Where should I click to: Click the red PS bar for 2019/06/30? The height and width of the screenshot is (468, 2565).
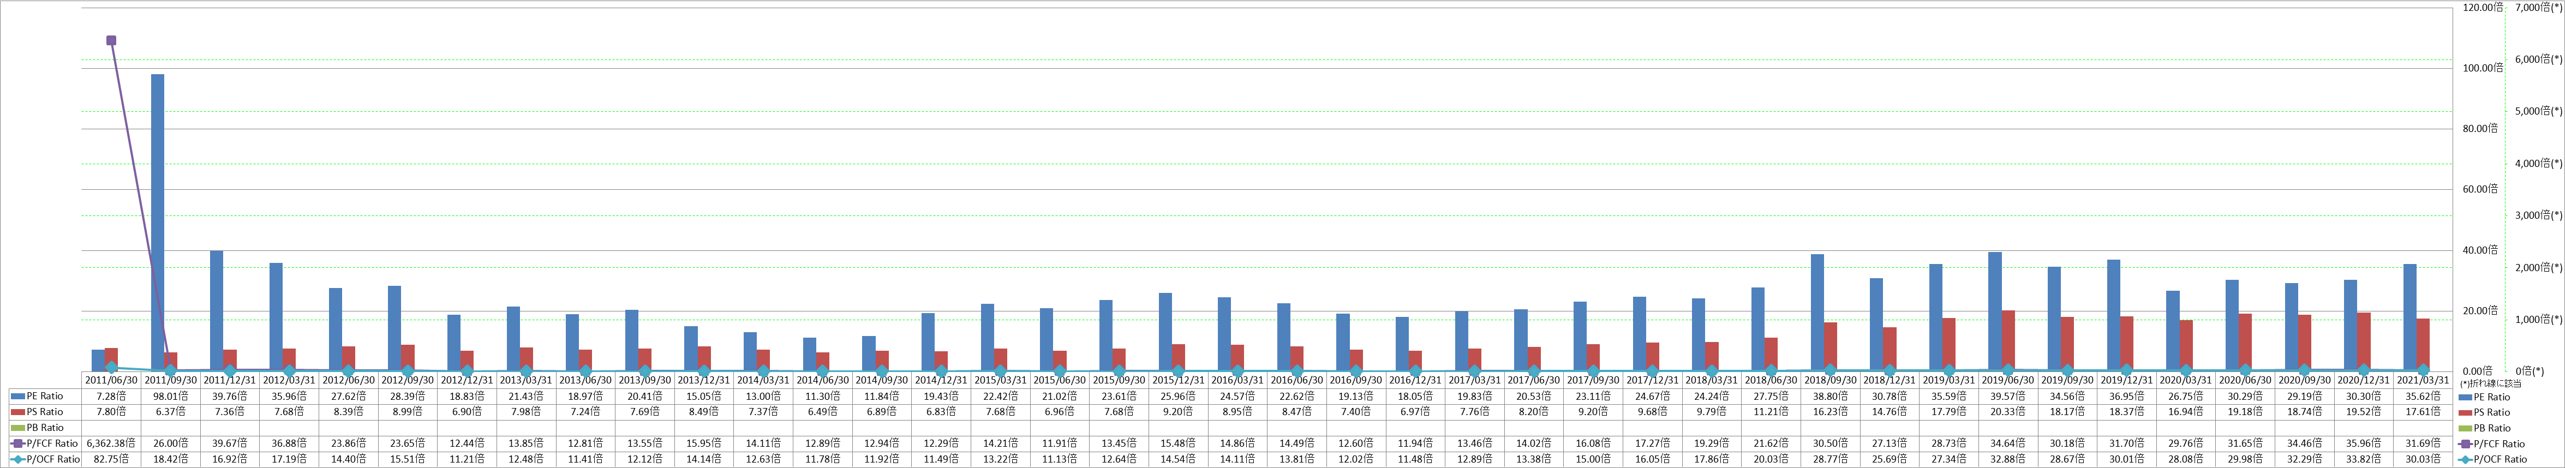(x=2008, y=340)
